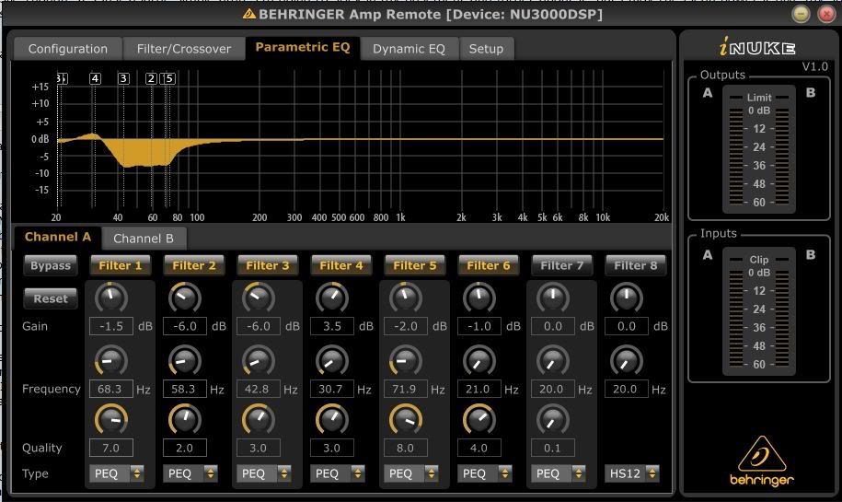Click Filter 1 gain field showing -1.5
Viewport: 842px width, 502px height.
[111, 326]
